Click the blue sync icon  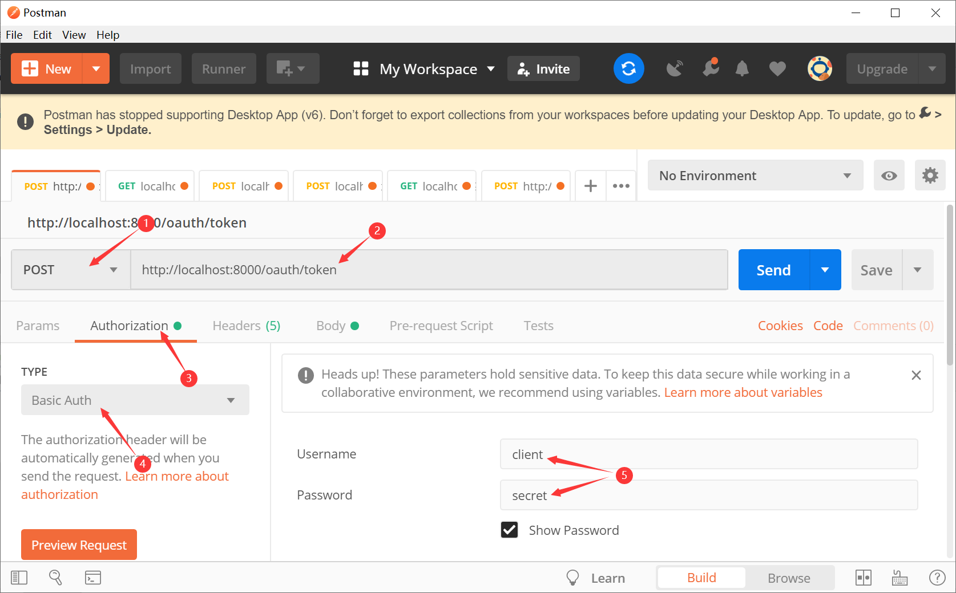[x=629, y=68]
